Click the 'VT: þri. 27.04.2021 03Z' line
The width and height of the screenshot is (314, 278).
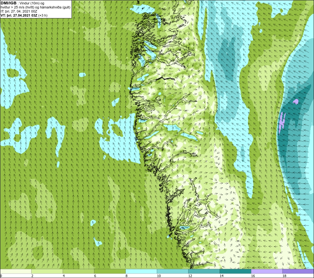(x=19, y=15)
